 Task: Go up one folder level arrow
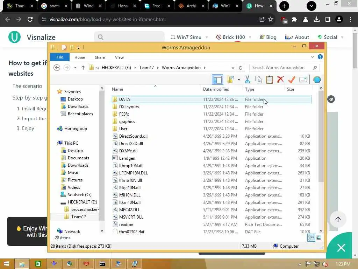83,68
